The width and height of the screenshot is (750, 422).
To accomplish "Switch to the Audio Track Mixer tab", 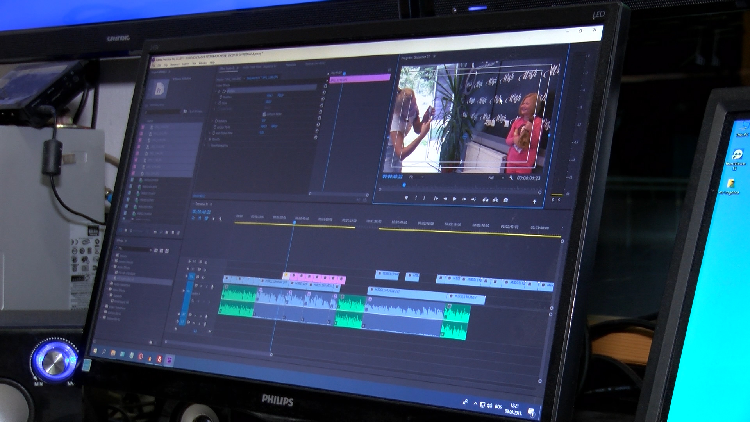I will click(x=260, y=67).
